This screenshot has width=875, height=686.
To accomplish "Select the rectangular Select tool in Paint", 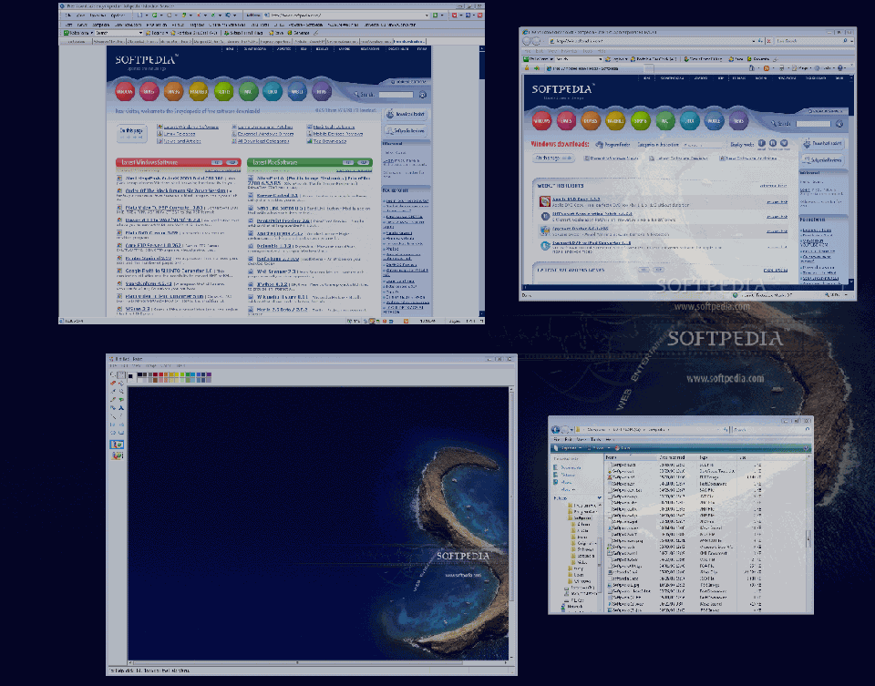I will click(121, 375).
